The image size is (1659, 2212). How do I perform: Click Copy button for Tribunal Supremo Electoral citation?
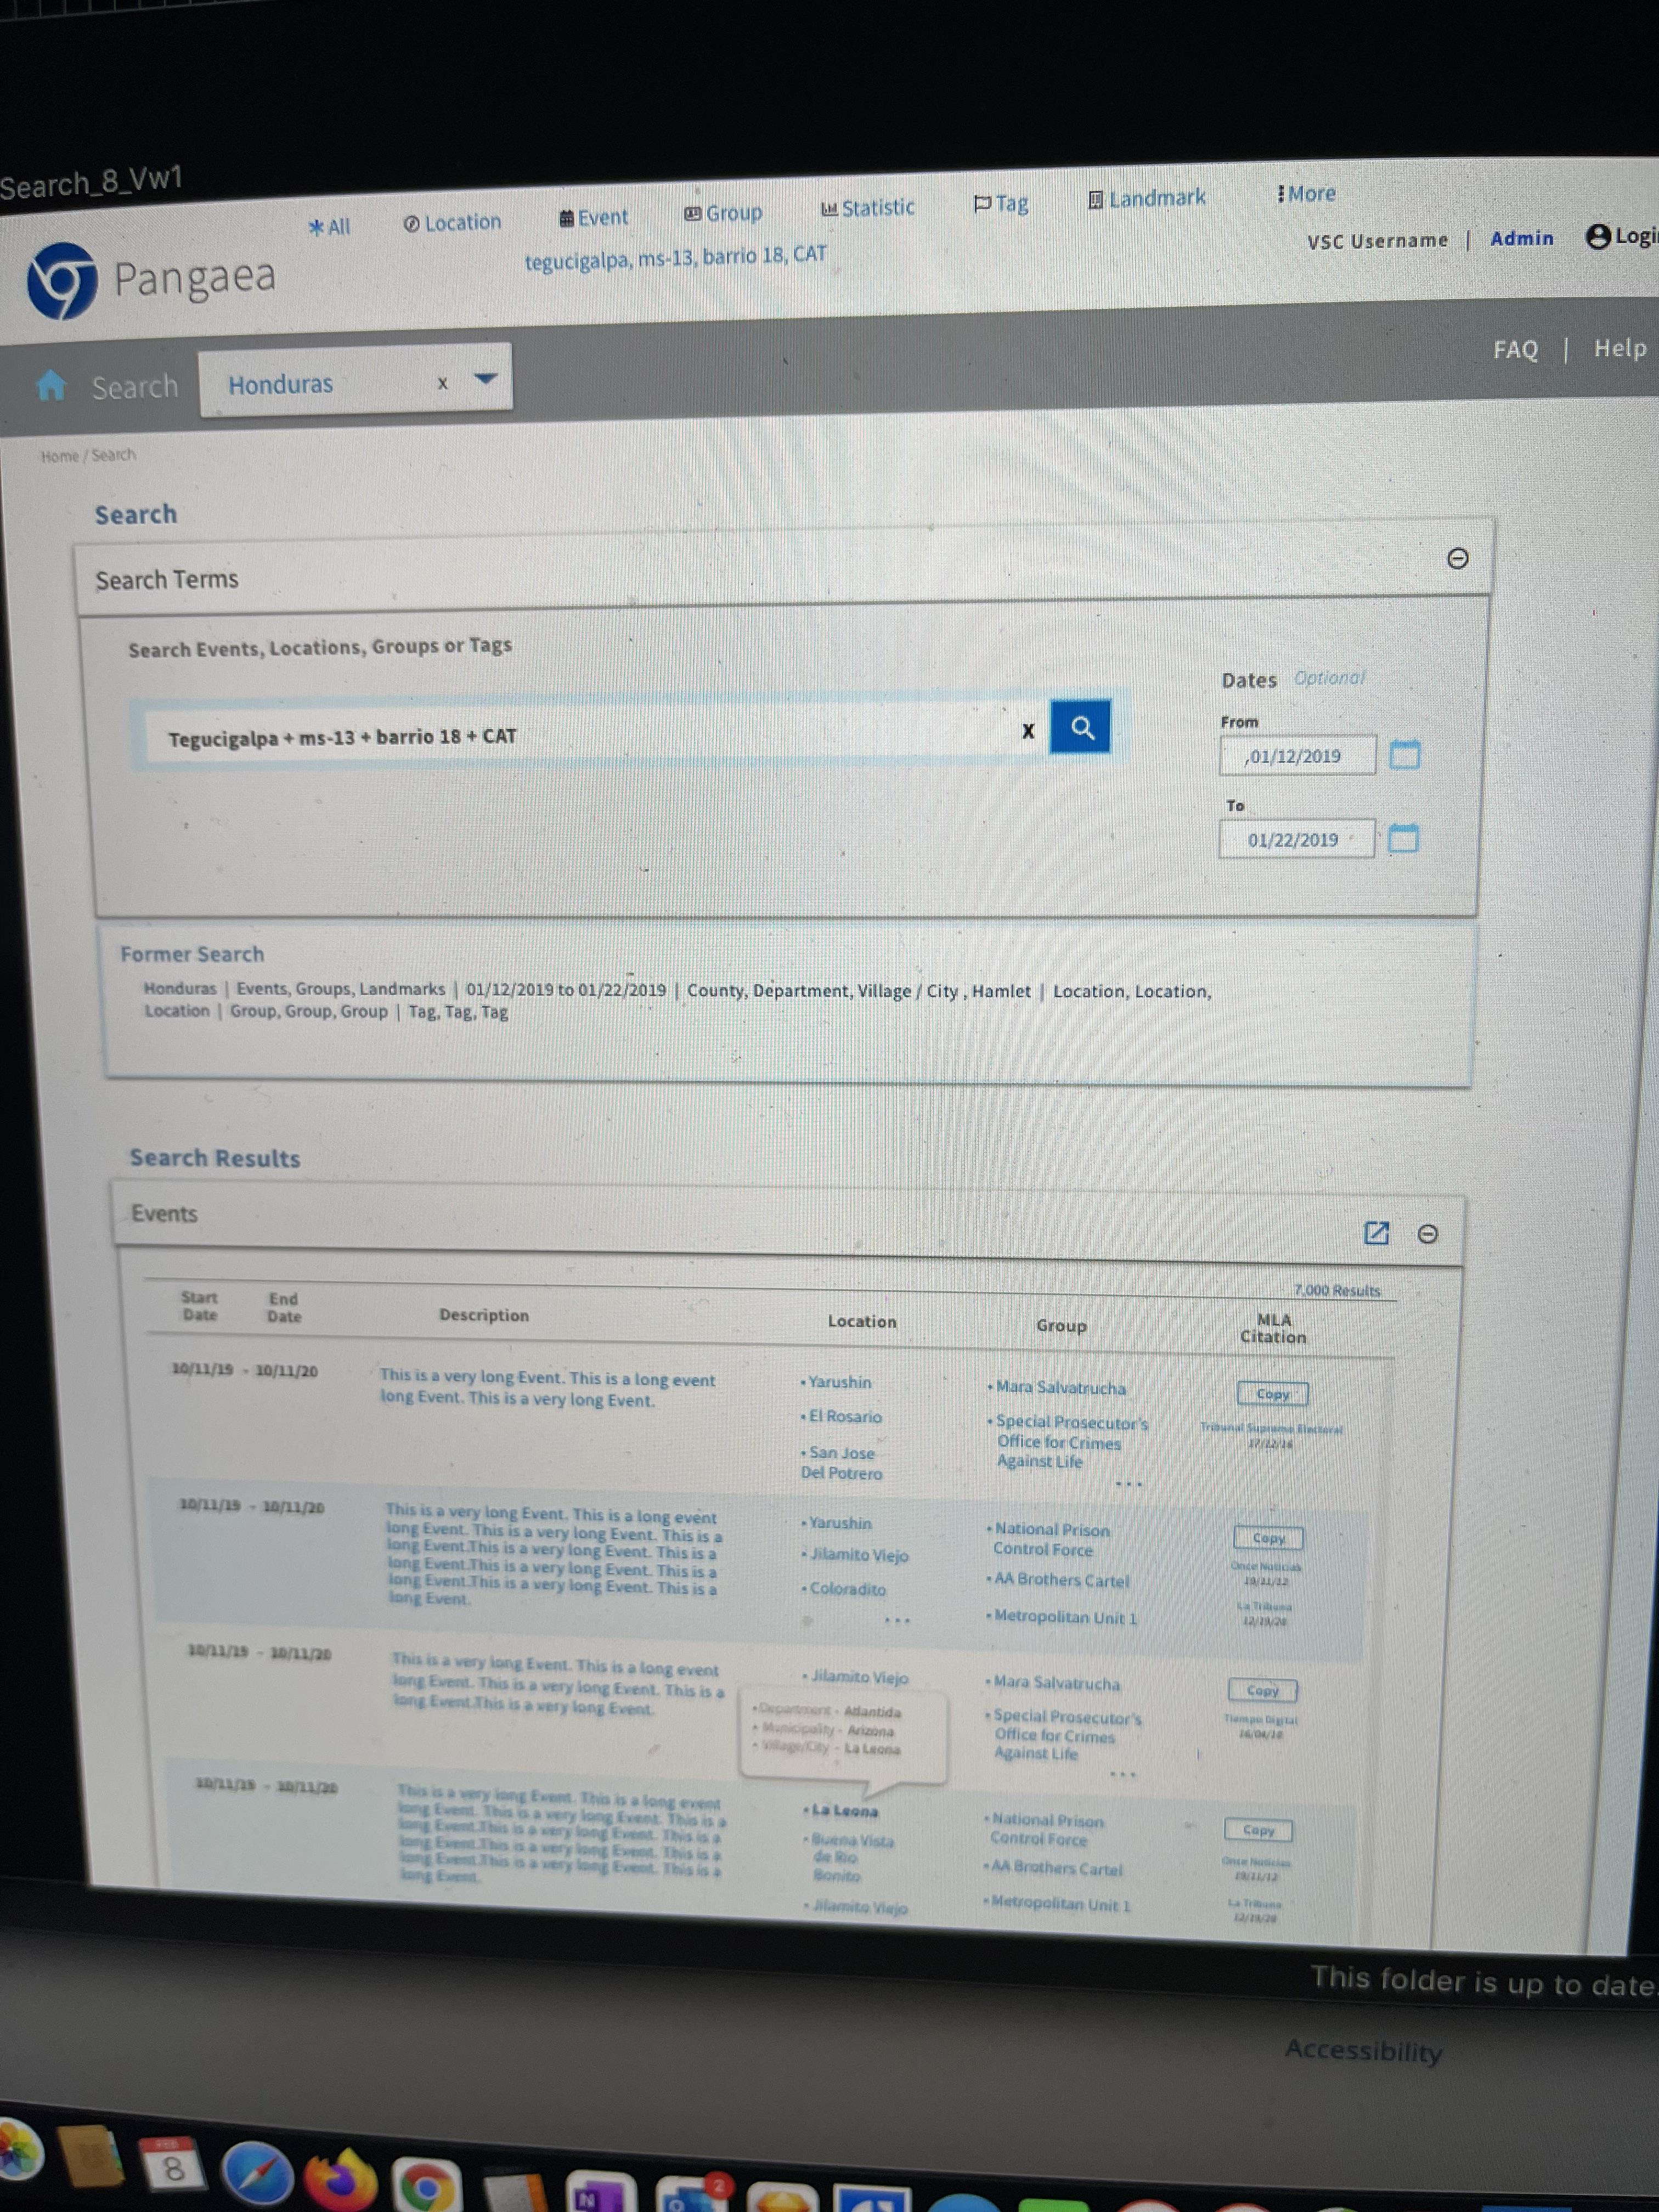[1272, 1393]
